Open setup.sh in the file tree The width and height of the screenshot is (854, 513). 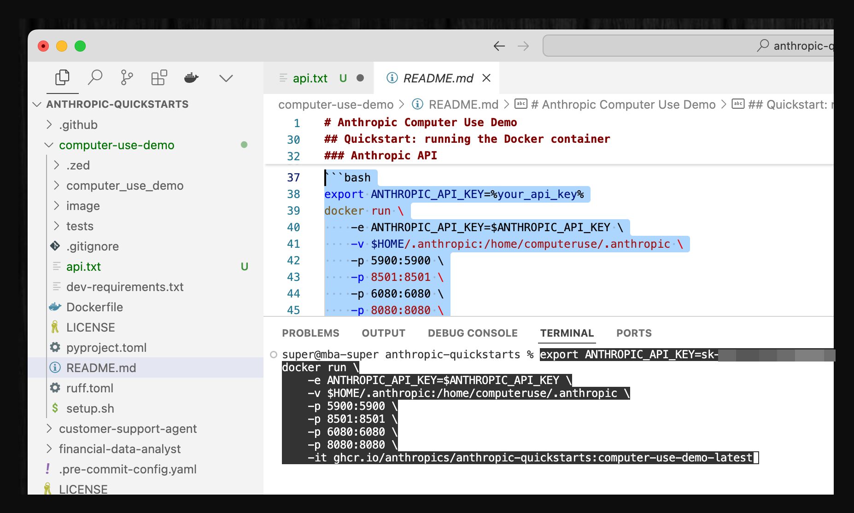pos(90,408)
